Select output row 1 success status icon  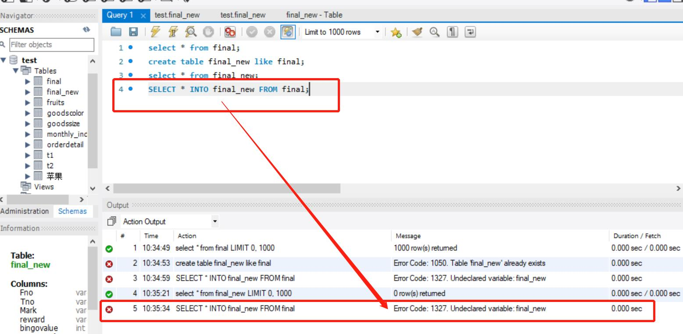click(x=109, y=249)
